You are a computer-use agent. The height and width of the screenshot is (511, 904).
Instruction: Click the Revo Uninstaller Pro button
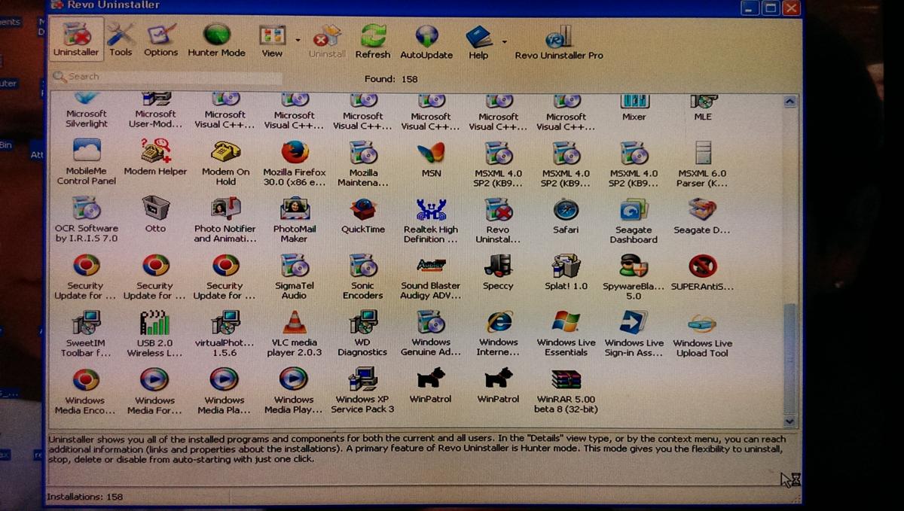559,42
